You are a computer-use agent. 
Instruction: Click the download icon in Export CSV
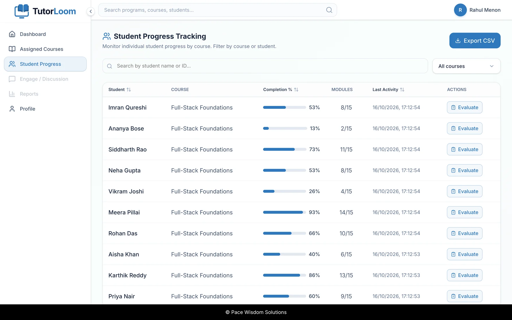pos(458,41)
